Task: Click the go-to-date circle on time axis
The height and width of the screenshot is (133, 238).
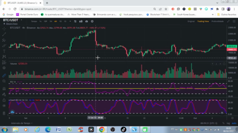Action: (232, 118)
